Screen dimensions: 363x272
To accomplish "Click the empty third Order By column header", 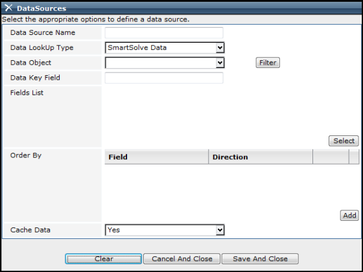I will coord(331,157).
